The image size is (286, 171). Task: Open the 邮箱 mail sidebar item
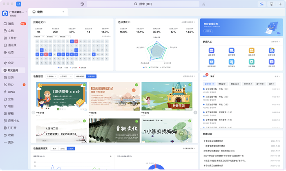pyautogui.click(x=11, y=114)
